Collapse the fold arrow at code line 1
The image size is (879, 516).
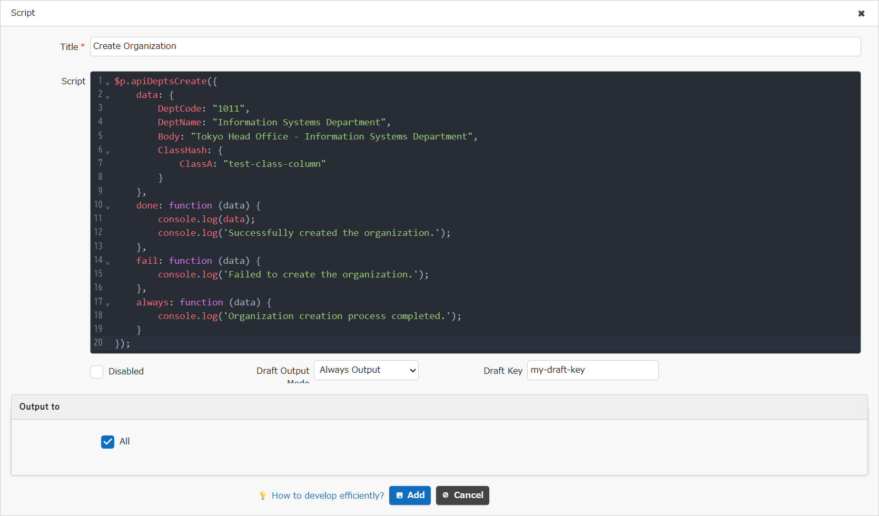[107, 83]
